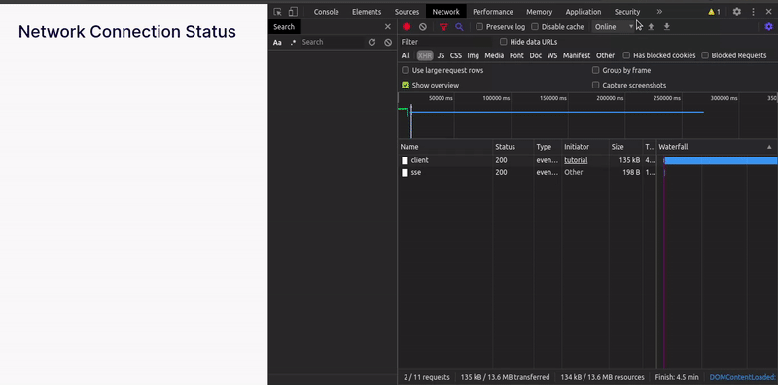Image resolution: width=778 pixels, height=385 pixels.
Task: Uncheck Show overview
Action: point(406,85)
